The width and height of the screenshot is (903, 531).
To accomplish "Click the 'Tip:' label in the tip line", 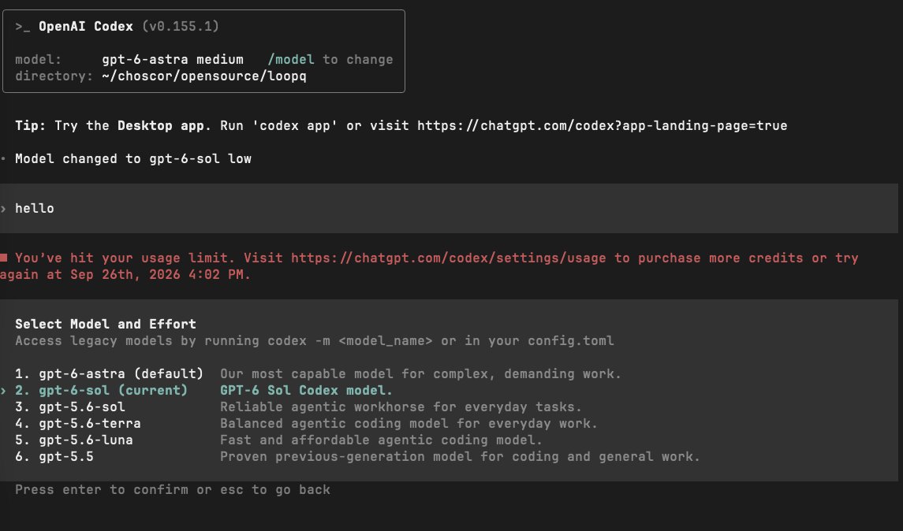I will 31,126.
